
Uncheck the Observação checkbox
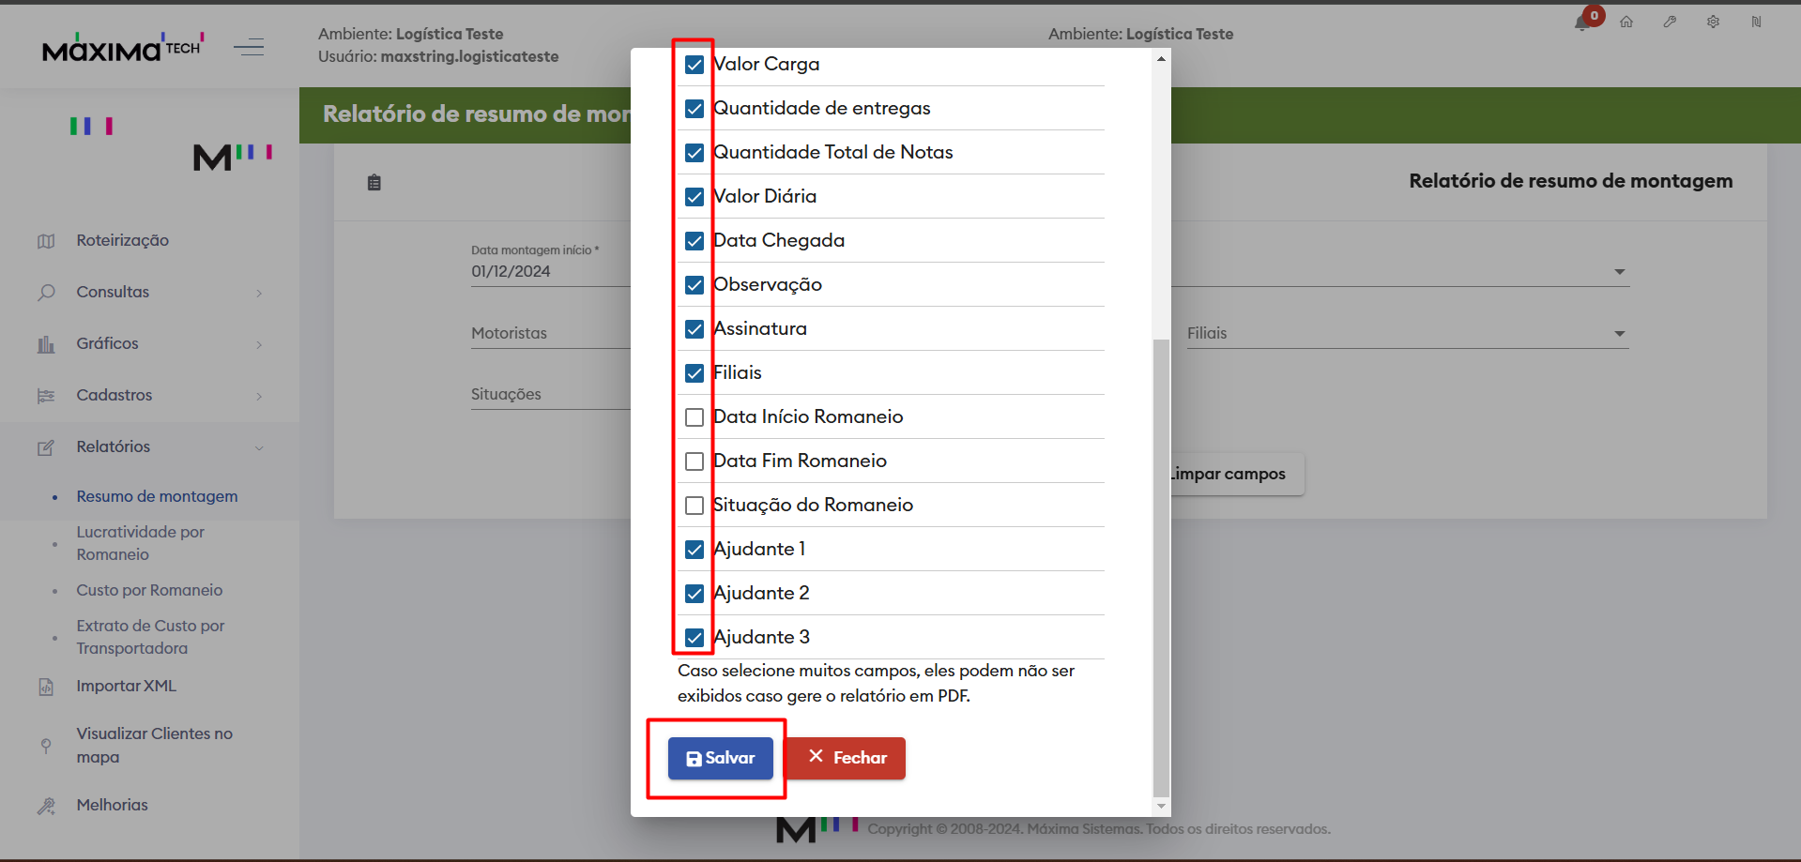694,285
